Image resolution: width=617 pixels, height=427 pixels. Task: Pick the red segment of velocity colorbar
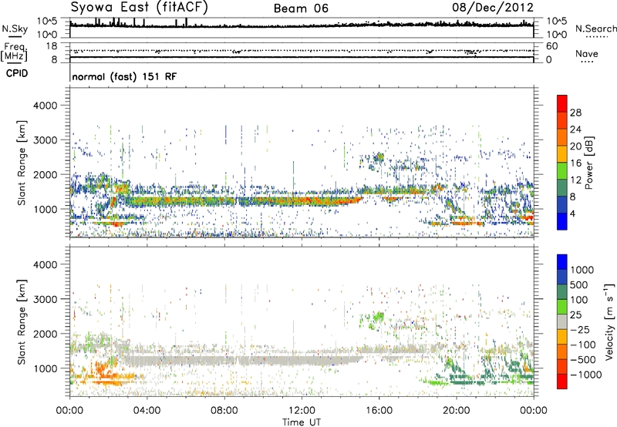pos(562,382)
